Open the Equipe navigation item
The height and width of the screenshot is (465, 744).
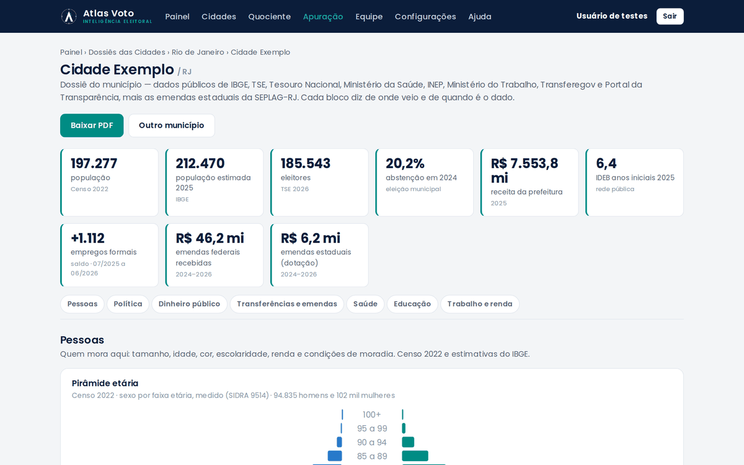pos(369,17)
